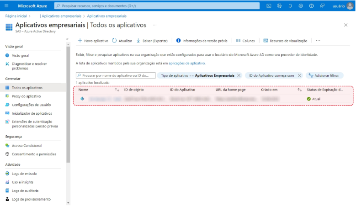Sort by Nome column arrows
This screenshot has height=207, width=356.
[117, 90]
